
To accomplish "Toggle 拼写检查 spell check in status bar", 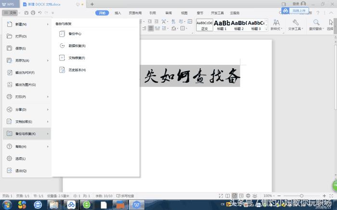I will (x=125, y=196).
